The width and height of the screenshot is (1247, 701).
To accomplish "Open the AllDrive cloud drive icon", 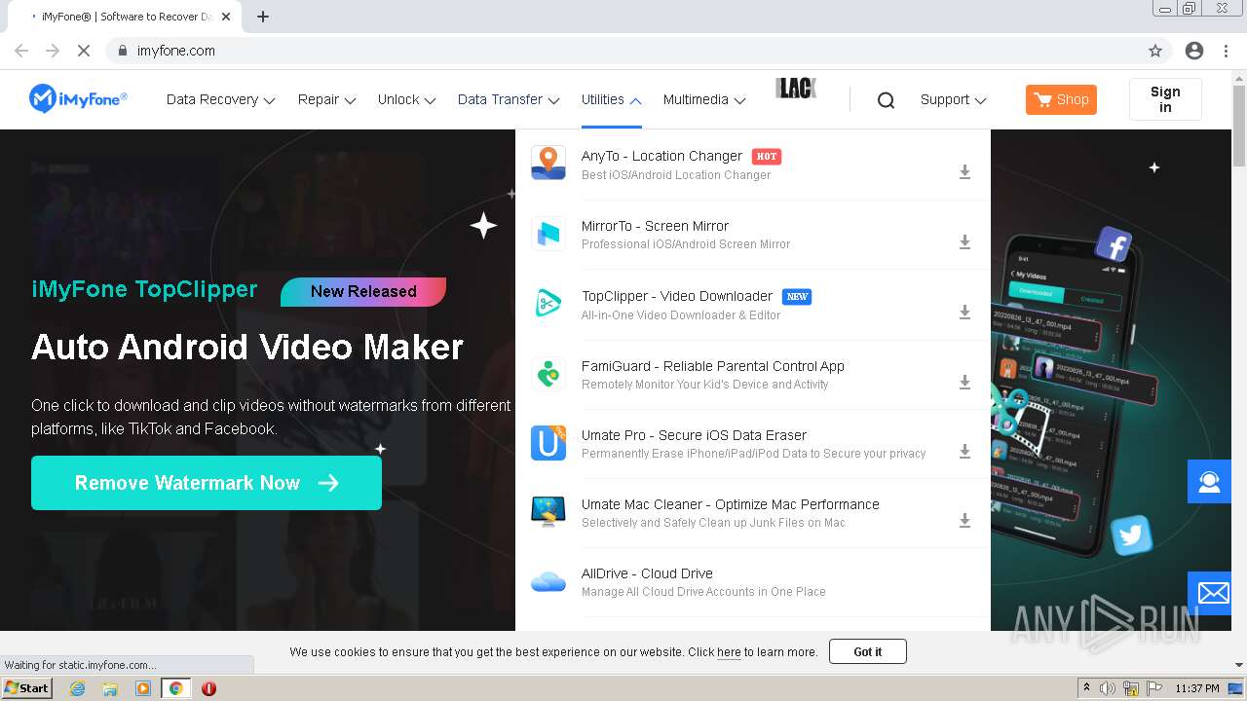I will 548,581.
